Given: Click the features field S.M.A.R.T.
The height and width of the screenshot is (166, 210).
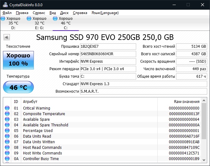Looking at the screenshot, I should tap(144, 91).
